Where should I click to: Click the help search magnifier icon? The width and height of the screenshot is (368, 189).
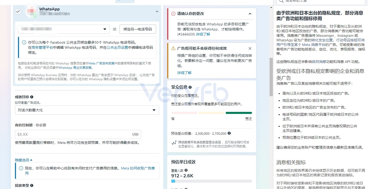pos(281,1)
